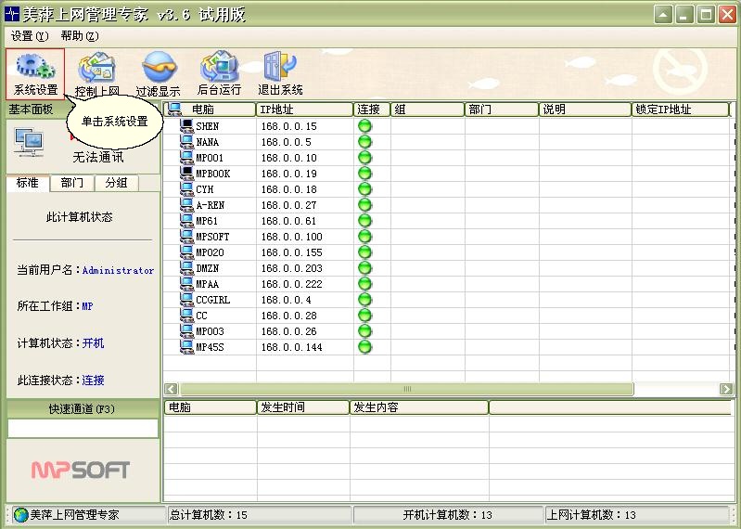Click the 过滤显示 filter display icon
Viewport: 741px width, 529px height.
click(x=159, y=73)
